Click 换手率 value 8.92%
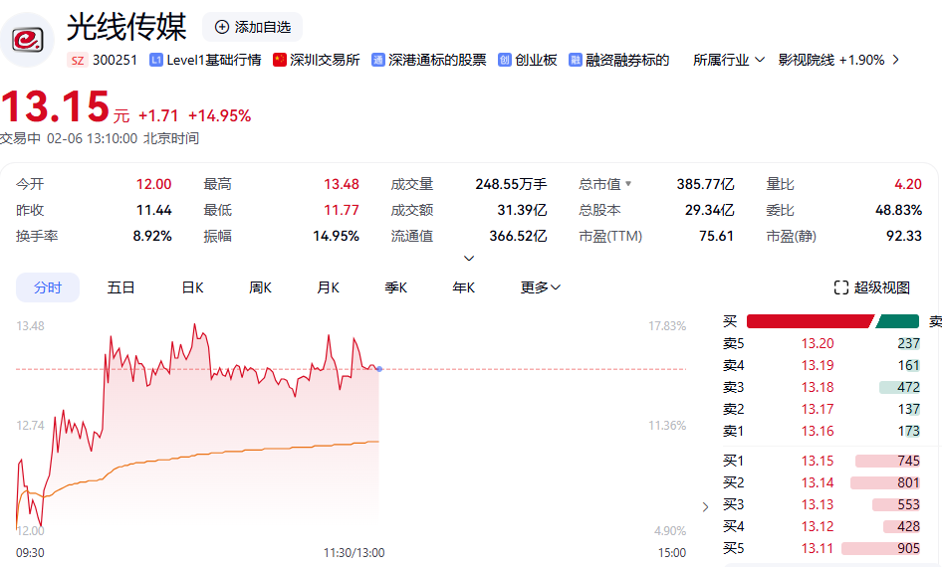 pyautogui.click(x=152, y=236)
